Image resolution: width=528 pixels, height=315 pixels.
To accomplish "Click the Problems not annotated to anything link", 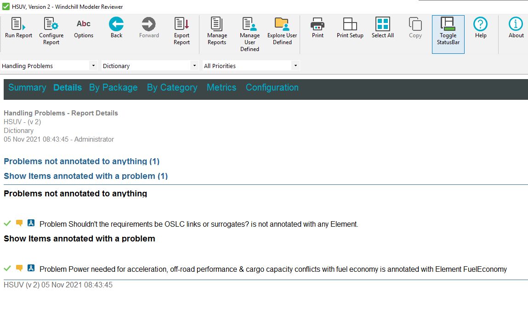I will pyautogui.click(x=81, y=161).
